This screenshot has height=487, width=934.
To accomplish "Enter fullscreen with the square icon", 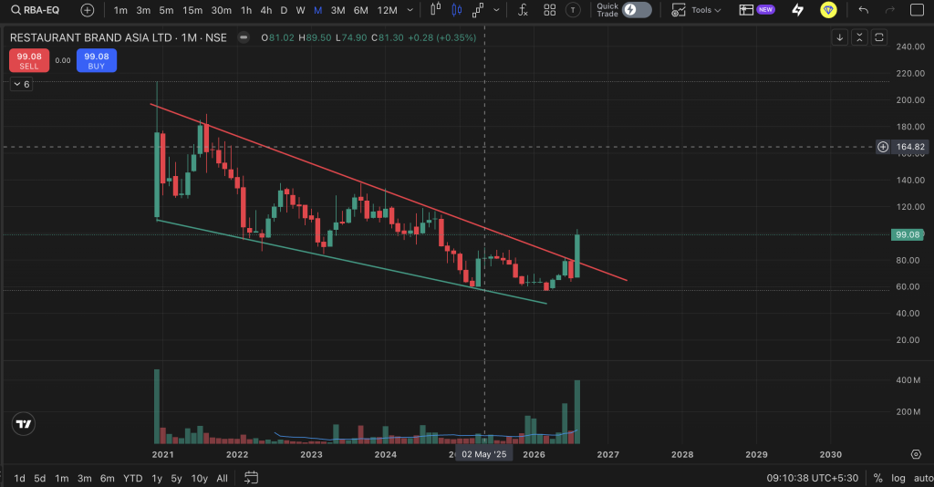I will (x=918, y=10).
